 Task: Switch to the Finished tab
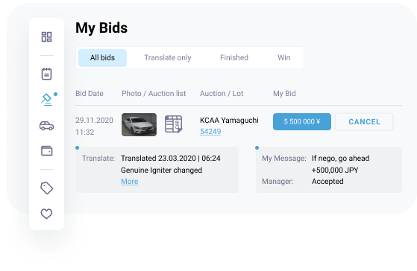pyautogui.click(x=234, y=57)
